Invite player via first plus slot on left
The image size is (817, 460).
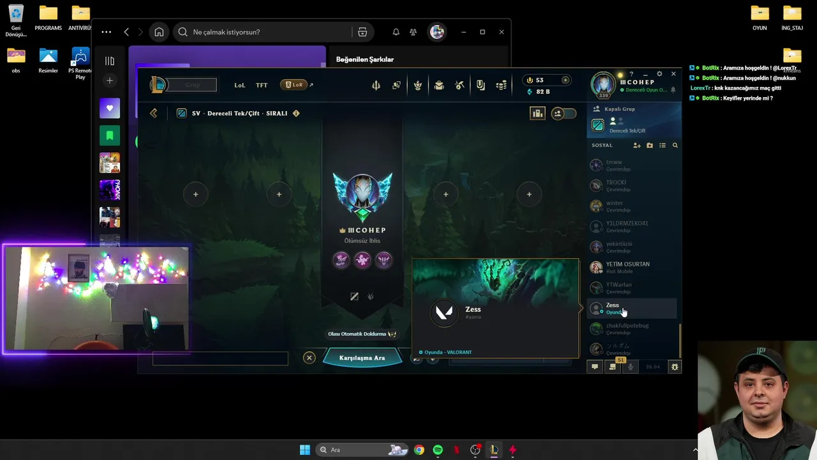[x=195, y=194]
